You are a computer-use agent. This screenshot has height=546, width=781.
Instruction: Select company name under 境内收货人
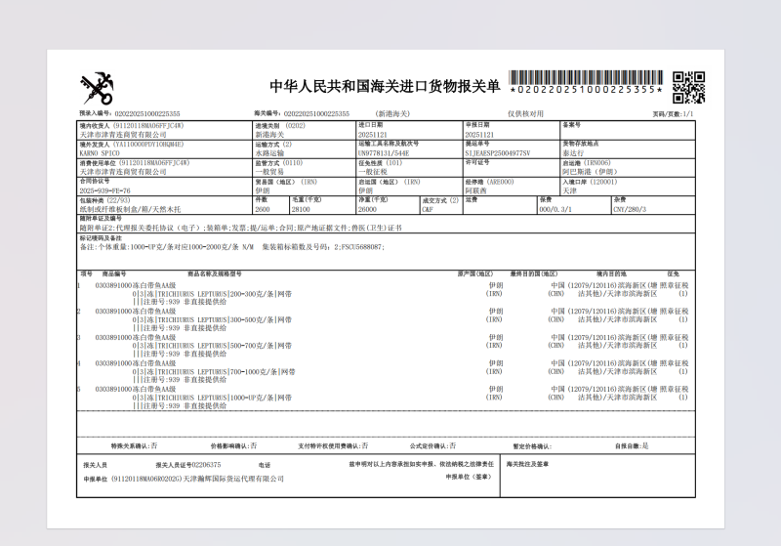click(x=123, y=135)
